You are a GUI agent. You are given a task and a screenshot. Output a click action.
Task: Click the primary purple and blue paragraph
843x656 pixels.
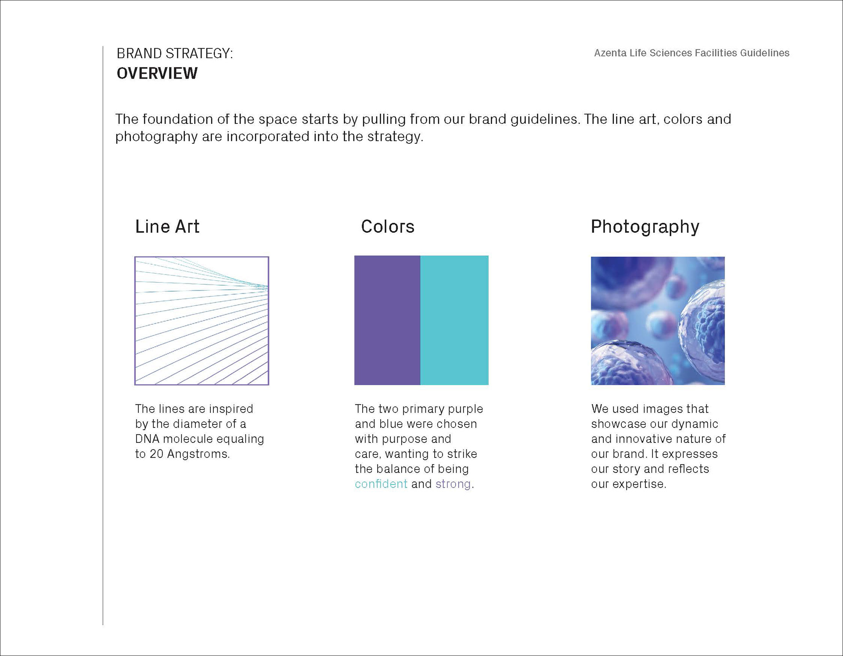pos(419,446)
